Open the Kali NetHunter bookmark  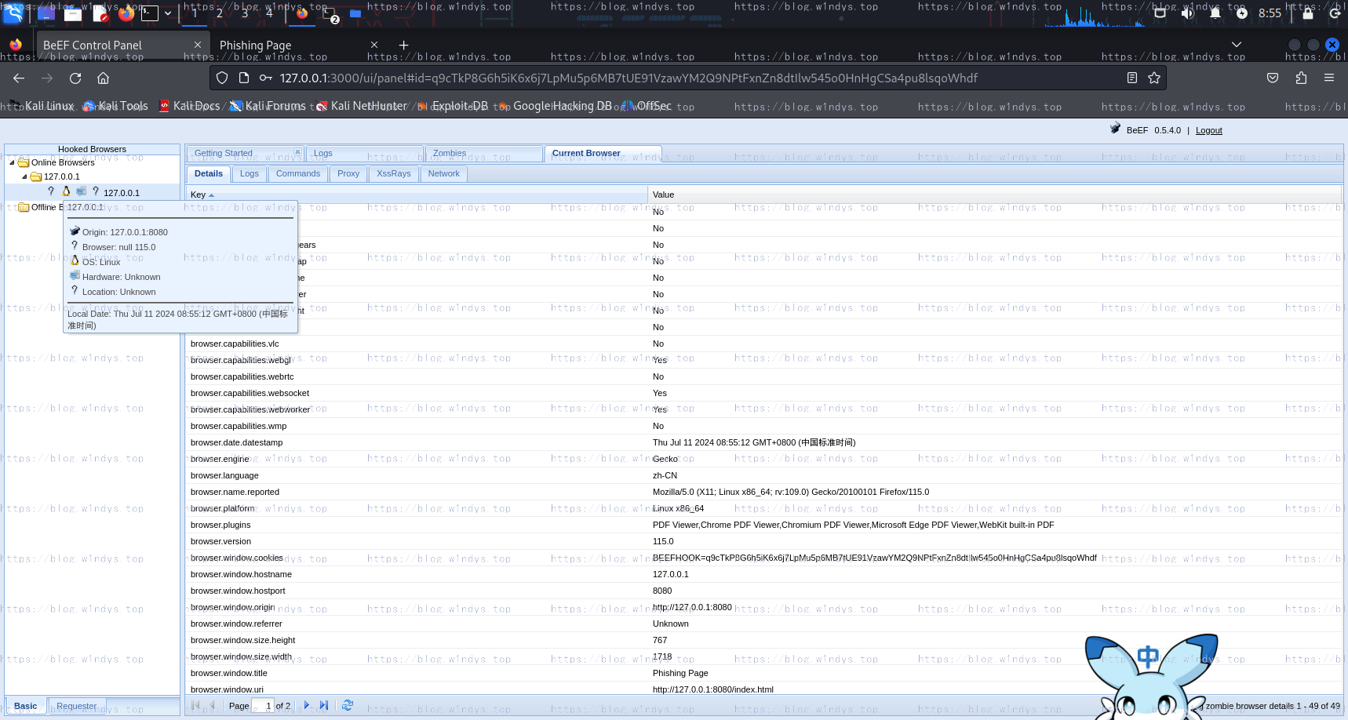click(x=368, y=106)
